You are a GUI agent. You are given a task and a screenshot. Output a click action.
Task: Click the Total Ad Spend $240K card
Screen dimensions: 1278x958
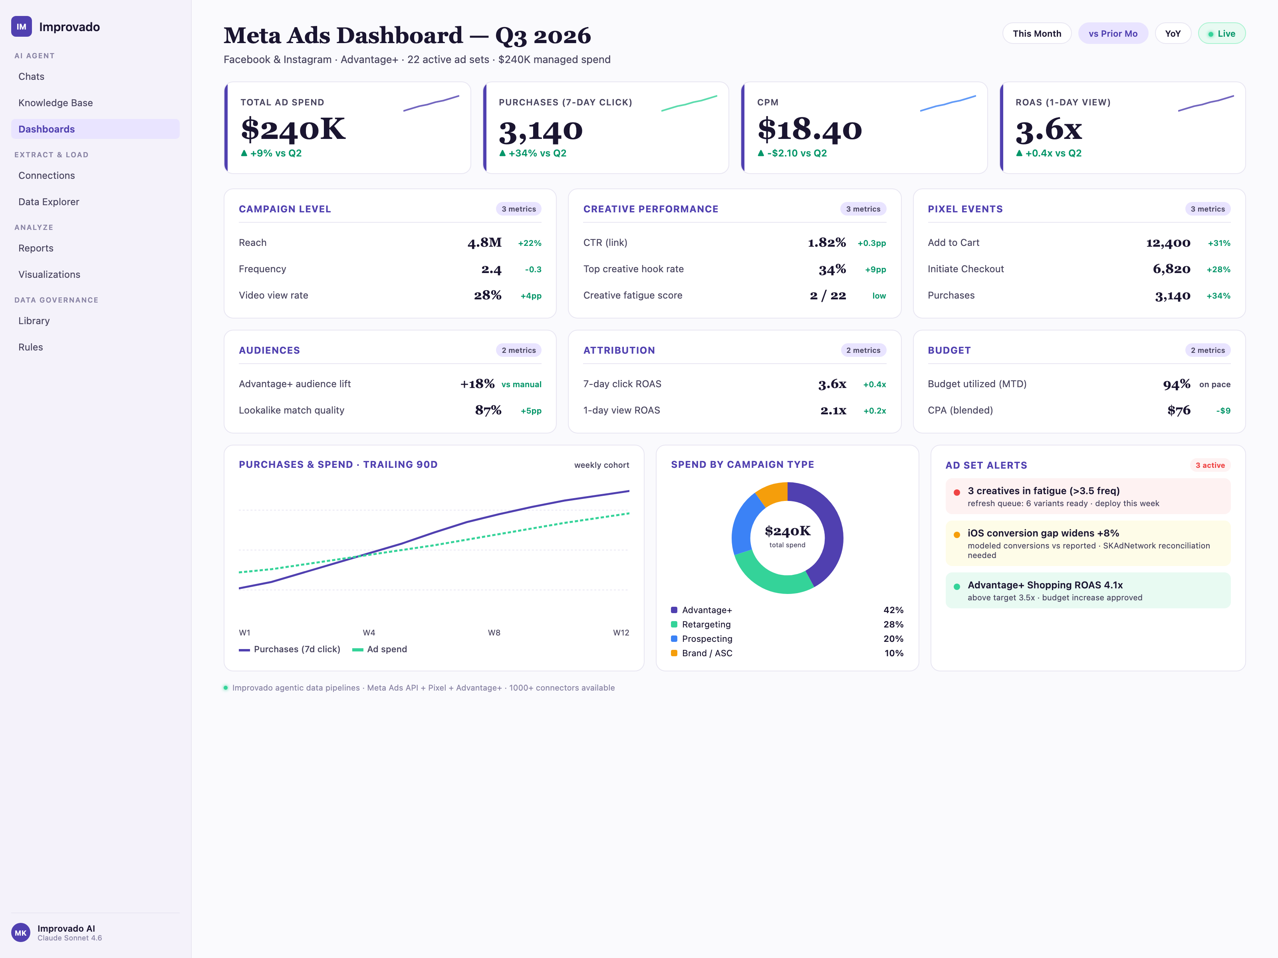coord(347,128)
